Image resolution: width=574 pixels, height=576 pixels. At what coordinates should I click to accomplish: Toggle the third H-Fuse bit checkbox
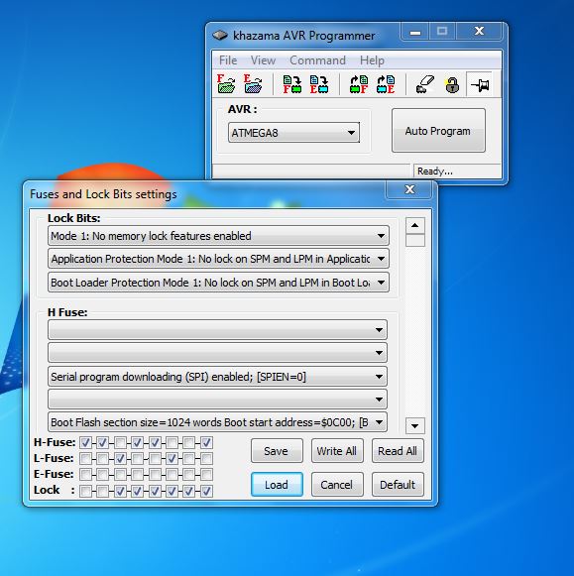[120, 442]
